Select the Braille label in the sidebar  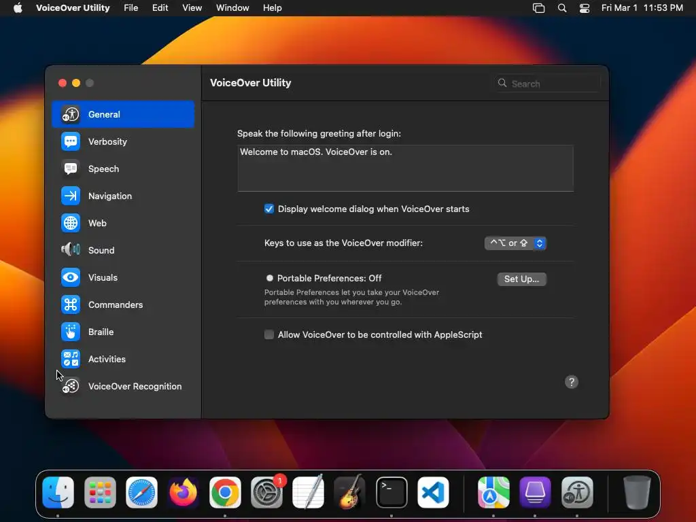click(x=101, y=332)
